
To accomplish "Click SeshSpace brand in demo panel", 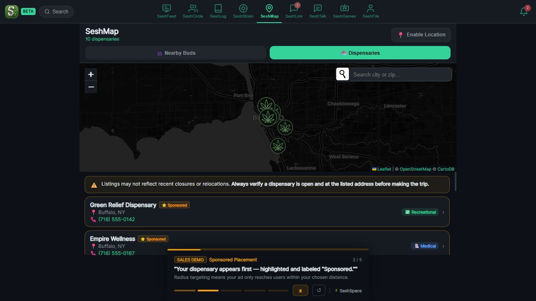I will click(x=348, y=291).
